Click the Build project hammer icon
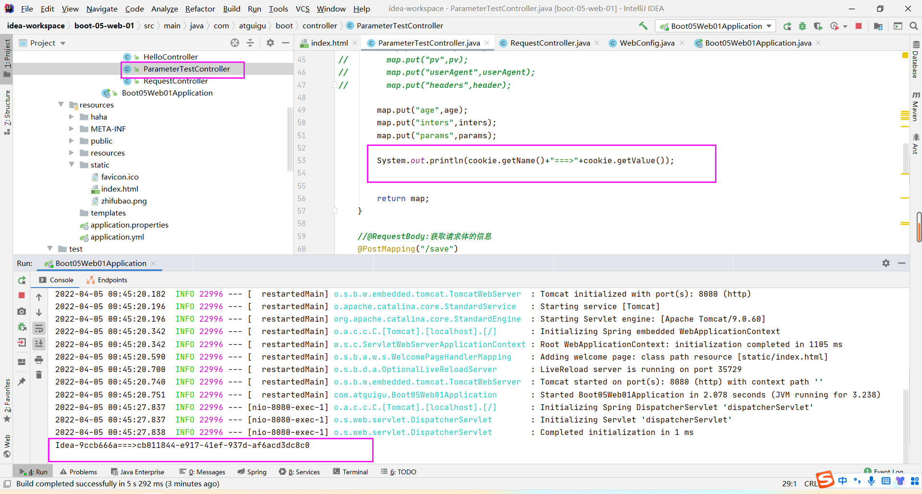922x494 pixels. click(x=643, y=26)
